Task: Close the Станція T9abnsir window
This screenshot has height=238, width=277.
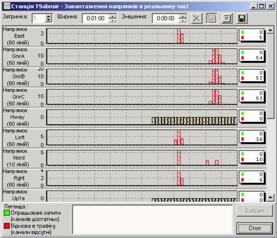Action: [x=270, y=6]
